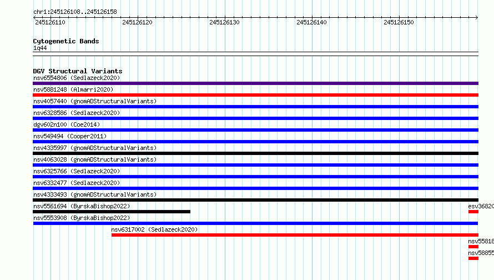The height and width of the screenshot is (280, 494).
Task: Click the truncated nsv5581 variant label
Action: (x=481, y=241)
